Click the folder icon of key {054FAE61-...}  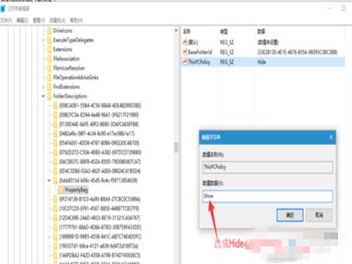pos(55,143)
